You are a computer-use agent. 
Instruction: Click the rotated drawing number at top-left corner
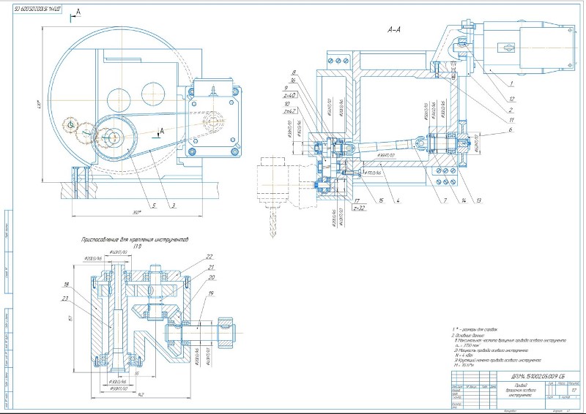pos(38,9)
